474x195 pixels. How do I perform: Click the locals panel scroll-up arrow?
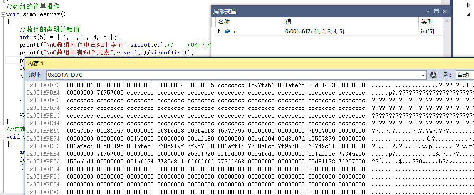pos(446,22)
